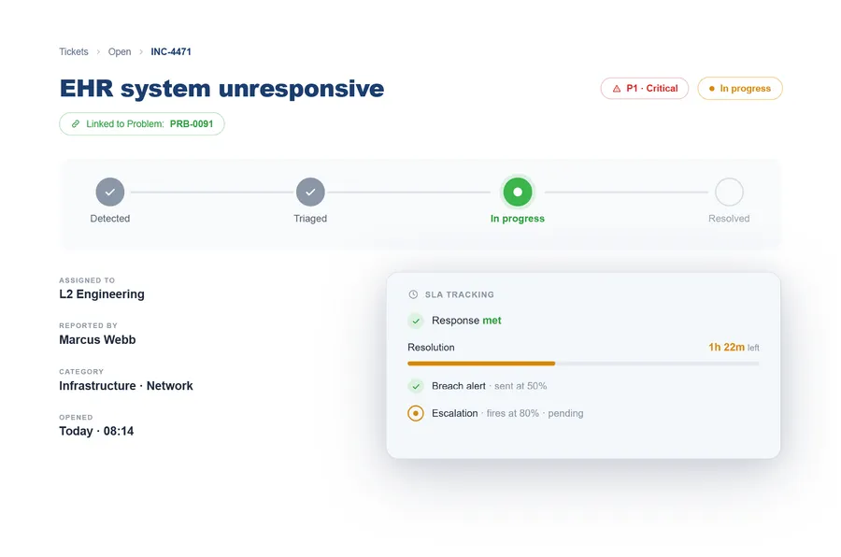
Task: Select the Triaged step checkmark circle
Action: tap(310, 192)
